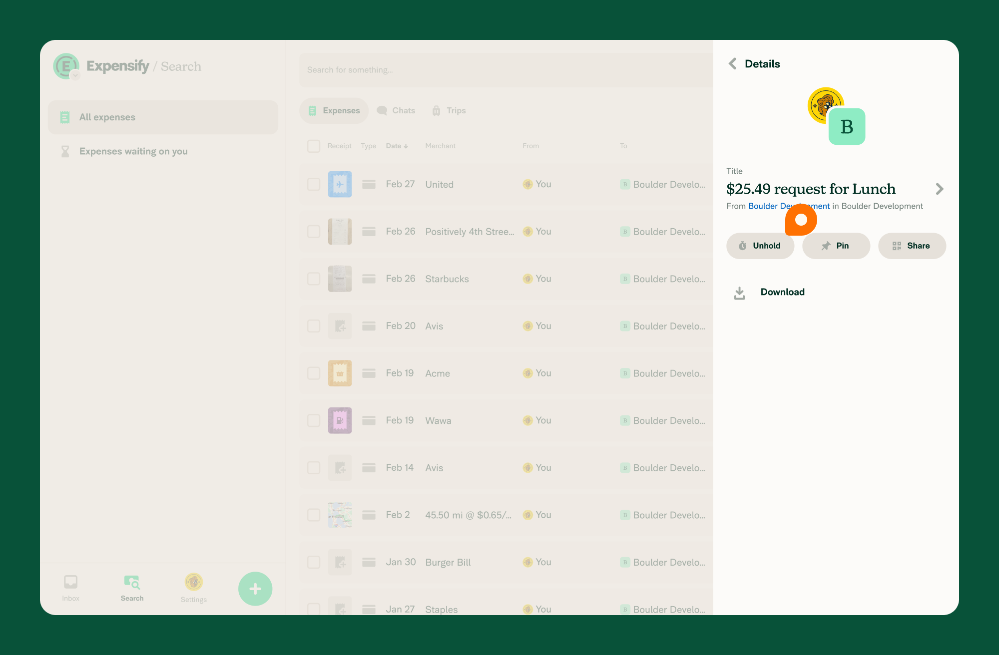Click the Share button

[x=912, y=246]
